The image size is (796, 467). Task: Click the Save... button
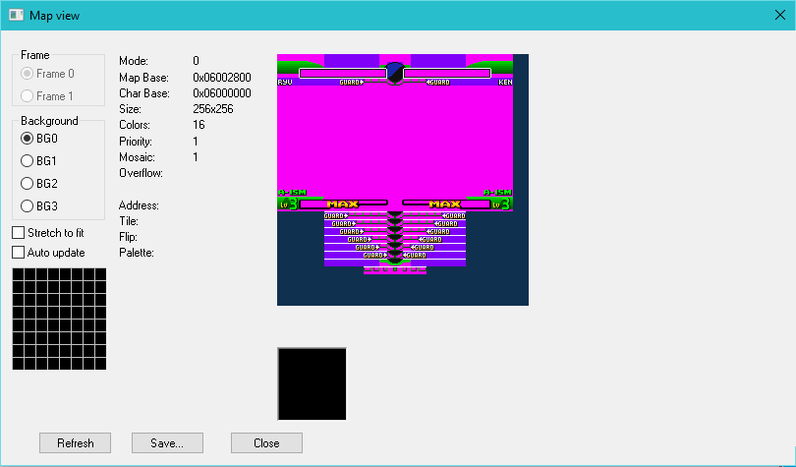(167, 443)
